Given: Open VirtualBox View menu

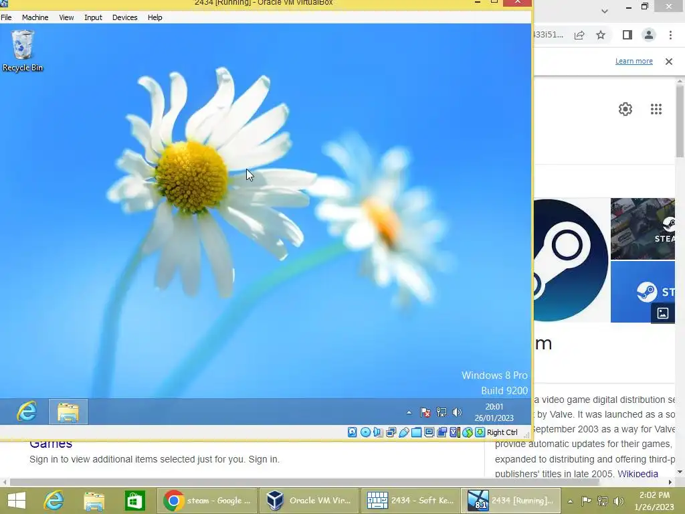Looking at the screenshot, I should pos(66,17).
